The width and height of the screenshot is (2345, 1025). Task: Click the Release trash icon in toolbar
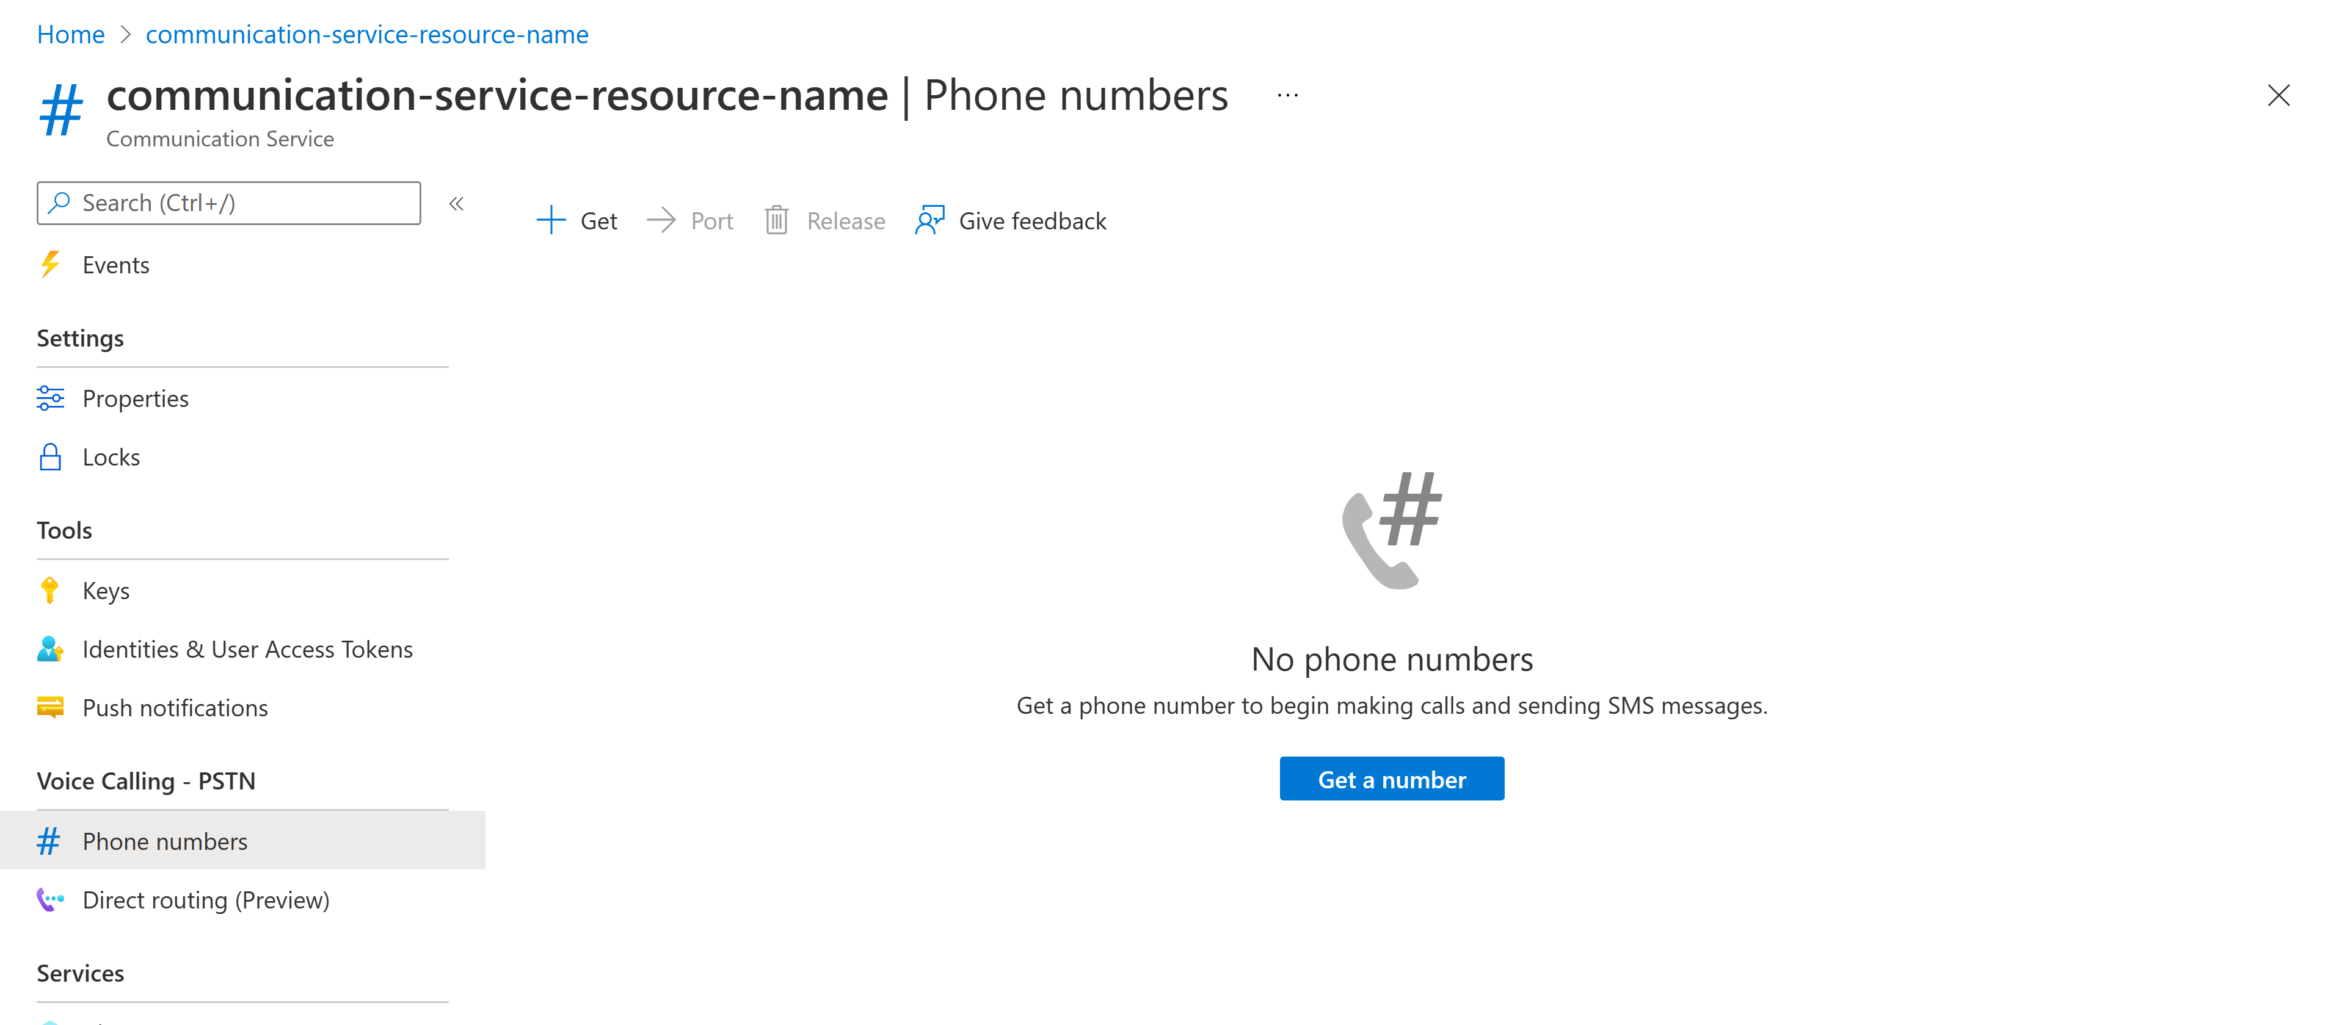pyautogui.click(x=779, y=220)
